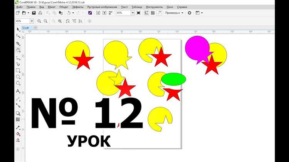Click the Open folder icon
Screen dimensions: 289x162
pos(24,13)
